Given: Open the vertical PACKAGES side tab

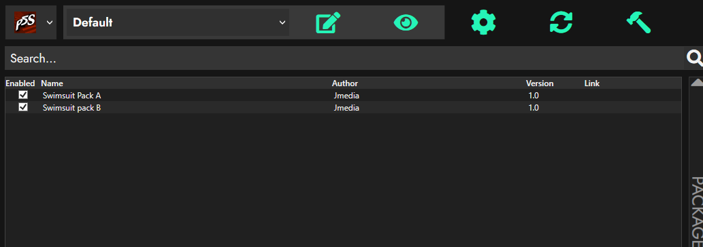Looking at the screenshot, I should coord(696,211).
